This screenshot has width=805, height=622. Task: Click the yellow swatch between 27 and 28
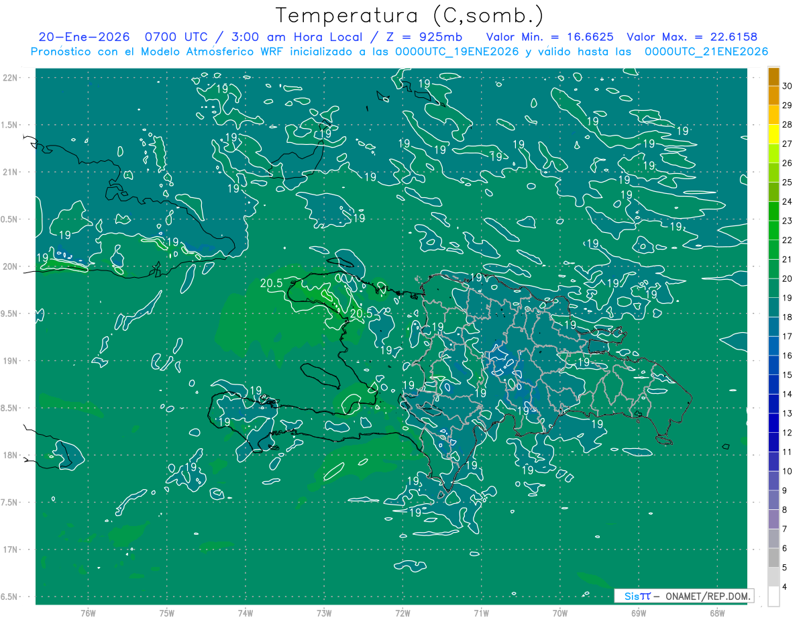773,134
